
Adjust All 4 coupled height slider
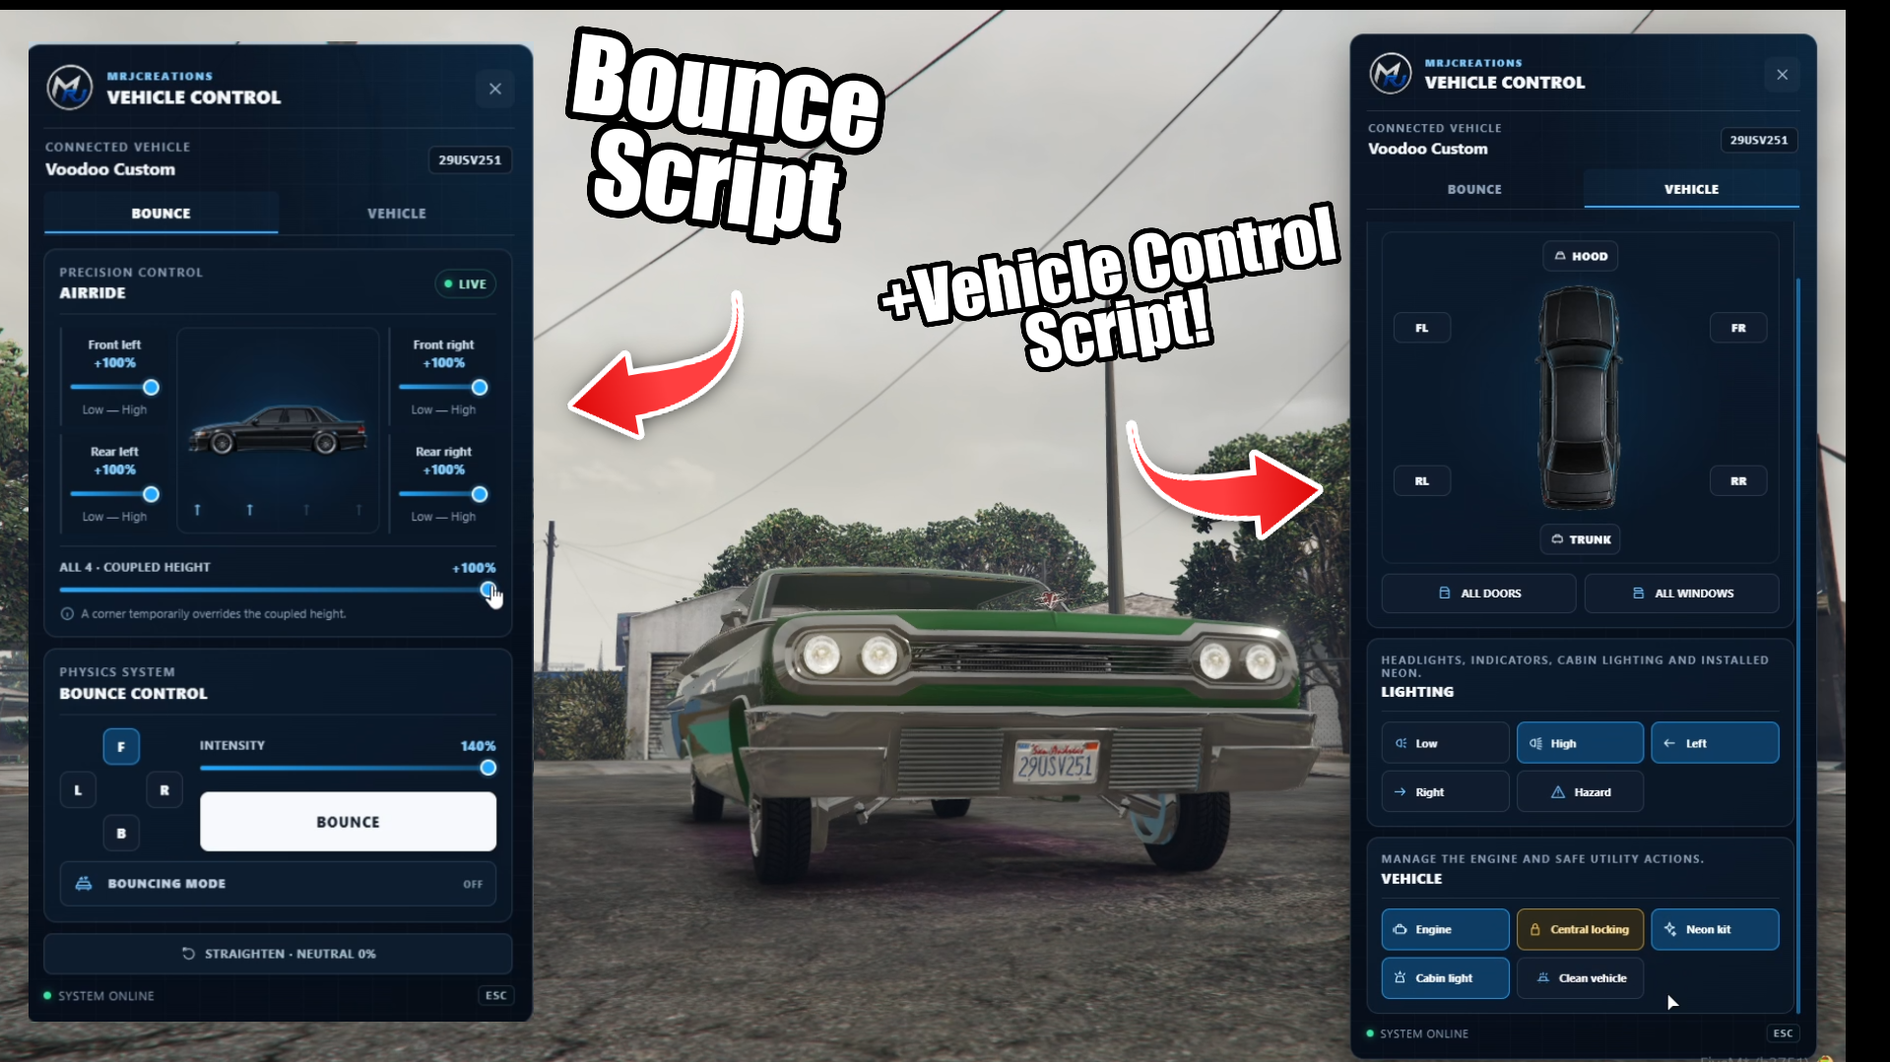pyautogui.click(x=278, y=590)
